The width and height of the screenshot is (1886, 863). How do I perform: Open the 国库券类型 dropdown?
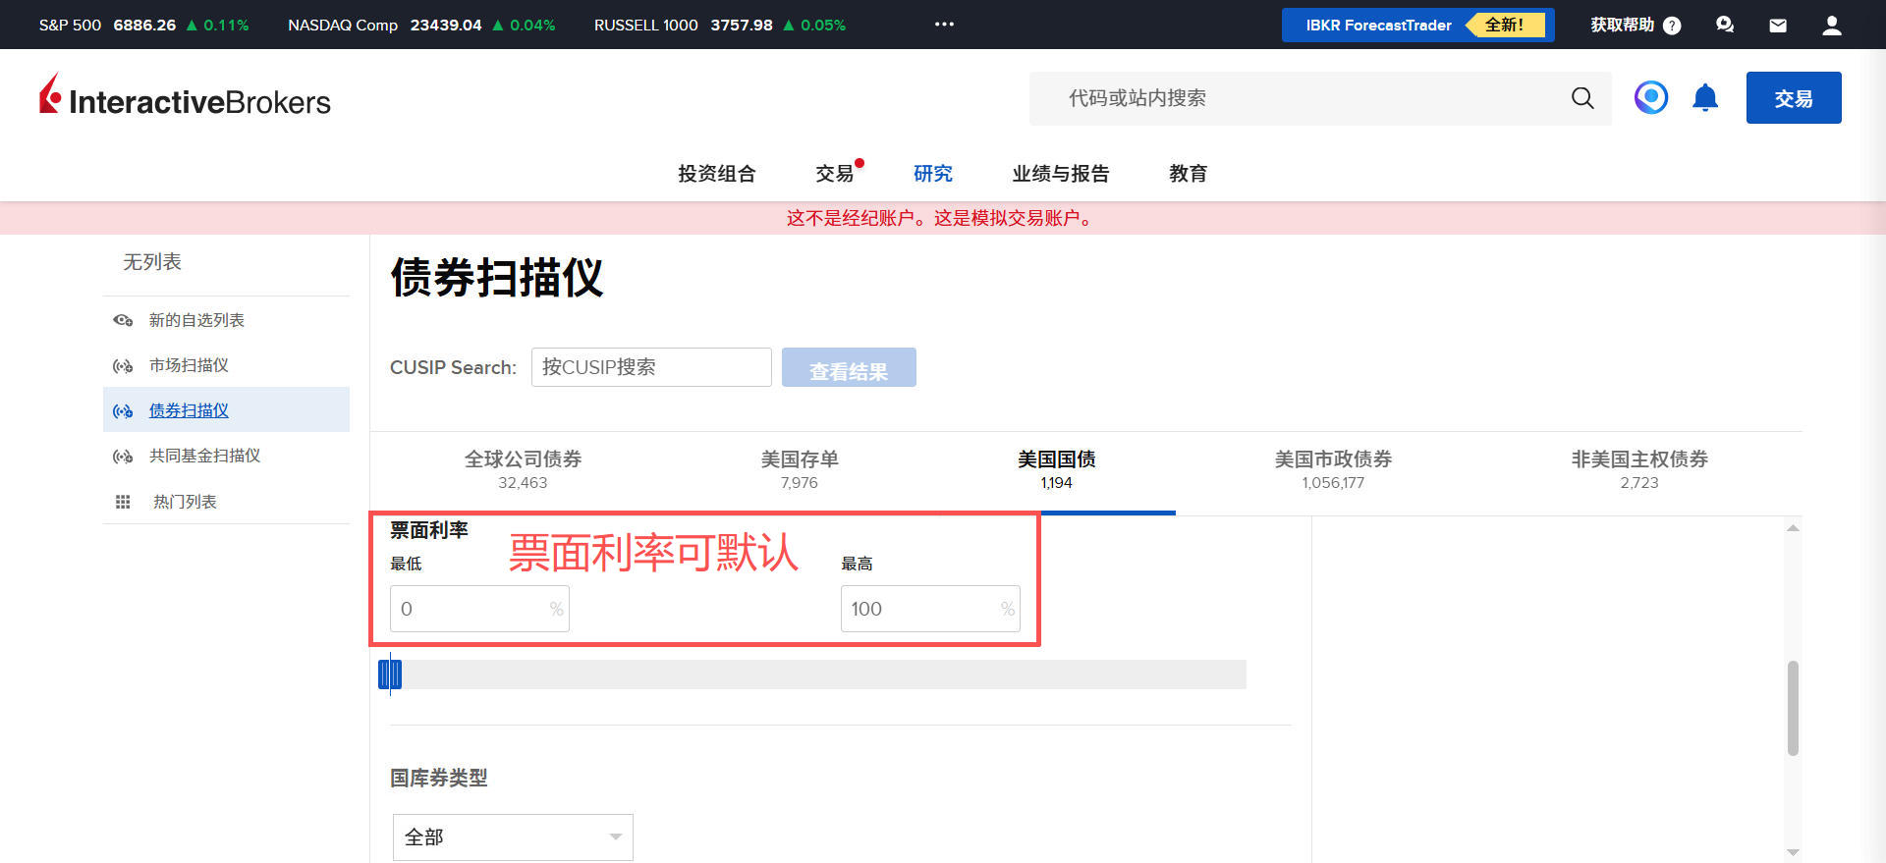click(x=513, y=837)
